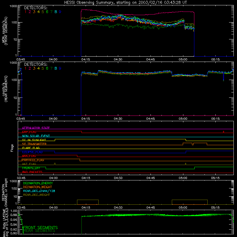Click the SC_IN_SUNLIGHT flag label
The image size is (237, 237).
point(34,140)
